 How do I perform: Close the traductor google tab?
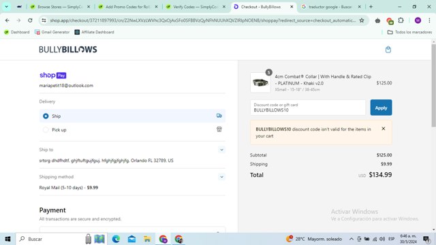pos(359,7)
